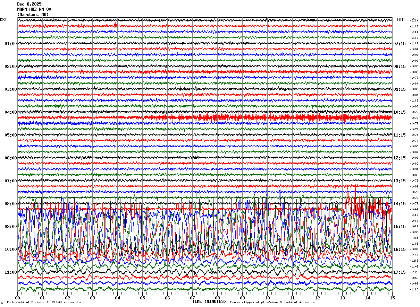This screenshot has height=307, width=420.
Task: Select the 08:00 CST time label
Action: click(11, 204)
